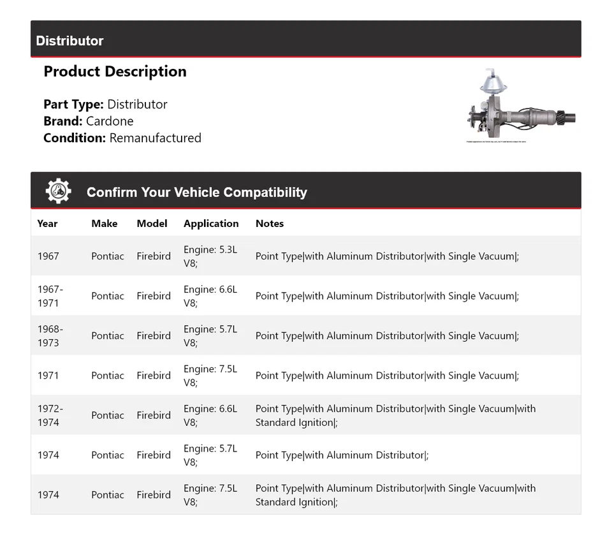This screenshot has height=535, width=612.
Task: Click the Brand: Cardone line
Action: point(89,121)
